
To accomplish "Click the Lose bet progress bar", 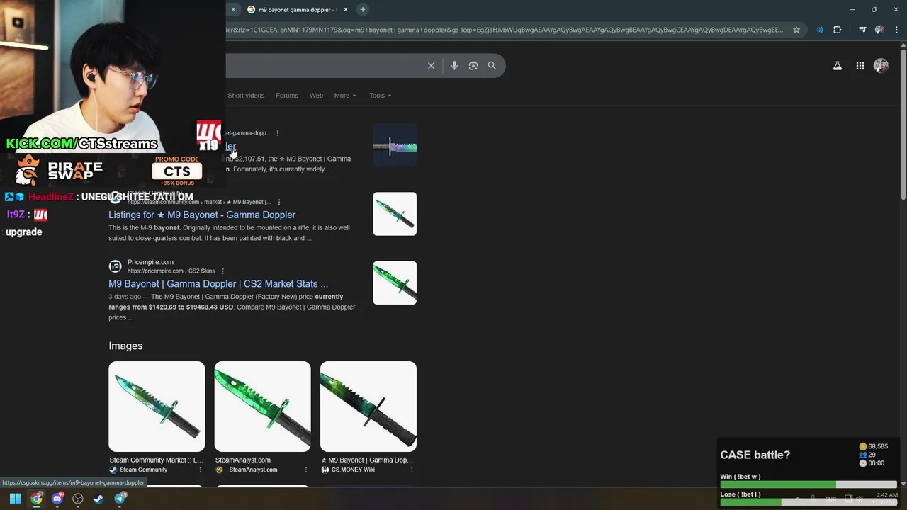I will 809,502.
